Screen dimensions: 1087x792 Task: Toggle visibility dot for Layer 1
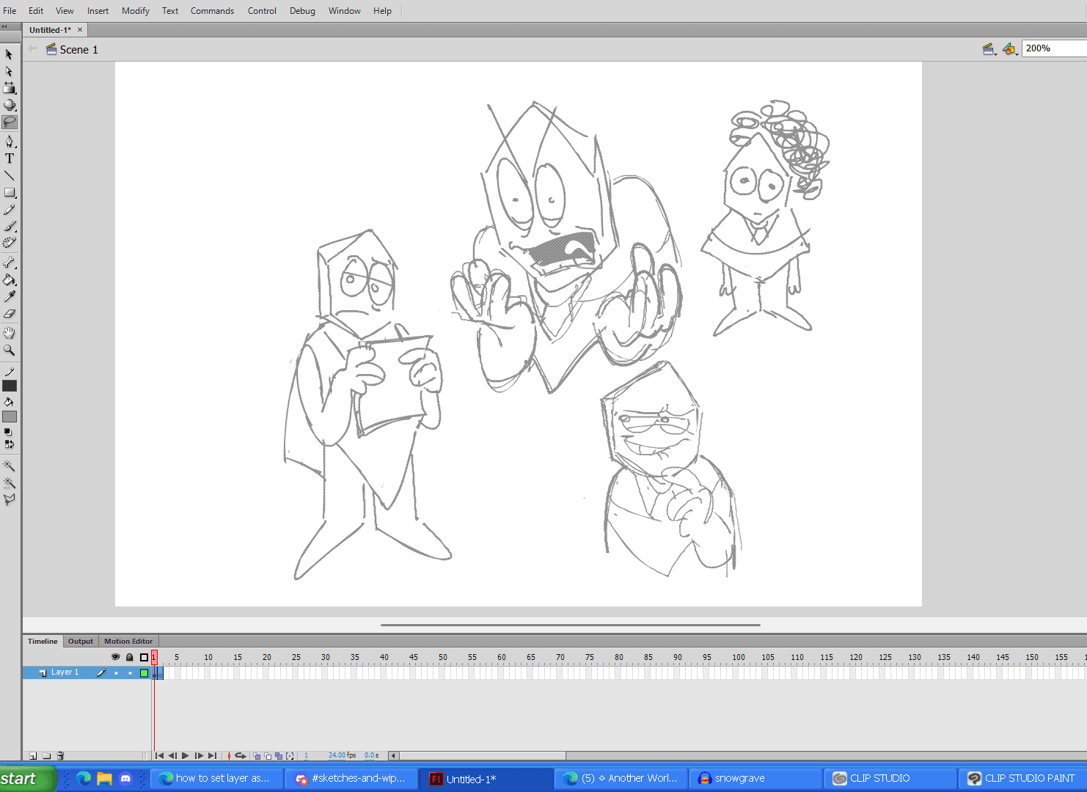point(116,672)
